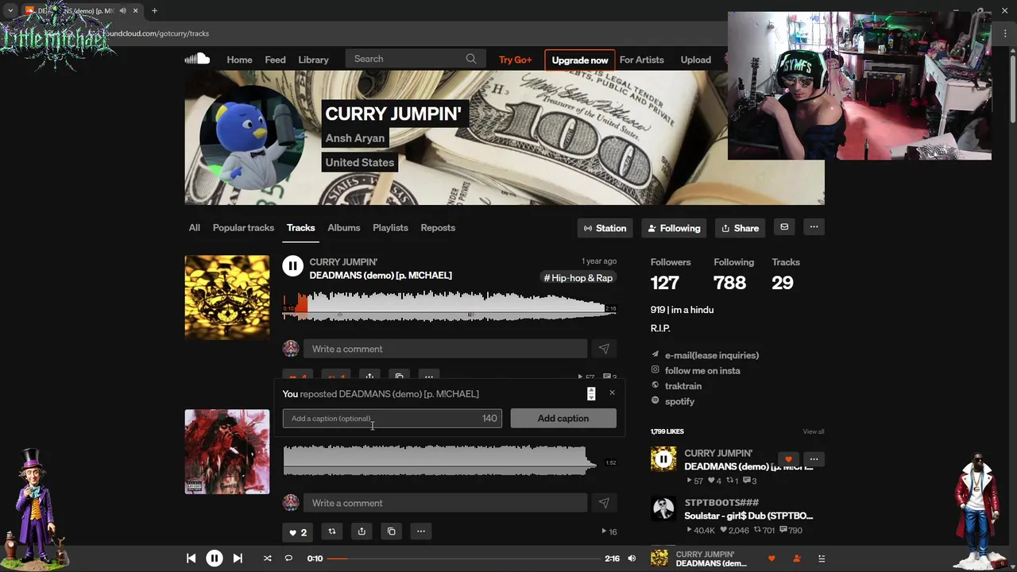This screenshot has width=1017, height=572.
Task: Open the Soulstar - girl$ Dub track
Action: click(748, 516)
